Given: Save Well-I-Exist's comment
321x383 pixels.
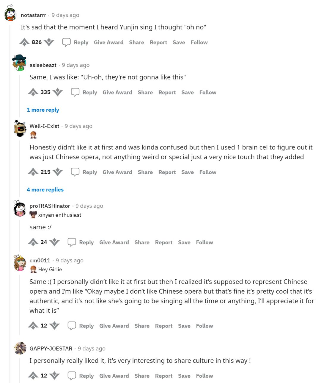Looking at the screenshot, I should tap(188, 172).
